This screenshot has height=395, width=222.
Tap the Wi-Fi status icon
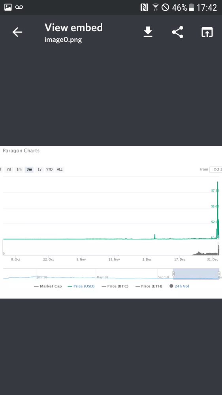pos(156,7)
